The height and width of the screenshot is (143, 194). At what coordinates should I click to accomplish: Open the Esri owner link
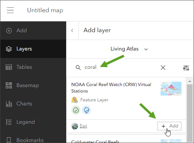click(83, 126)
